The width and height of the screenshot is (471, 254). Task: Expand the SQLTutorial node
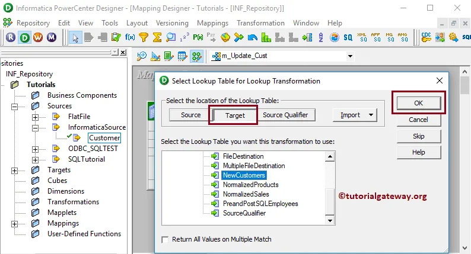[35, 159]
